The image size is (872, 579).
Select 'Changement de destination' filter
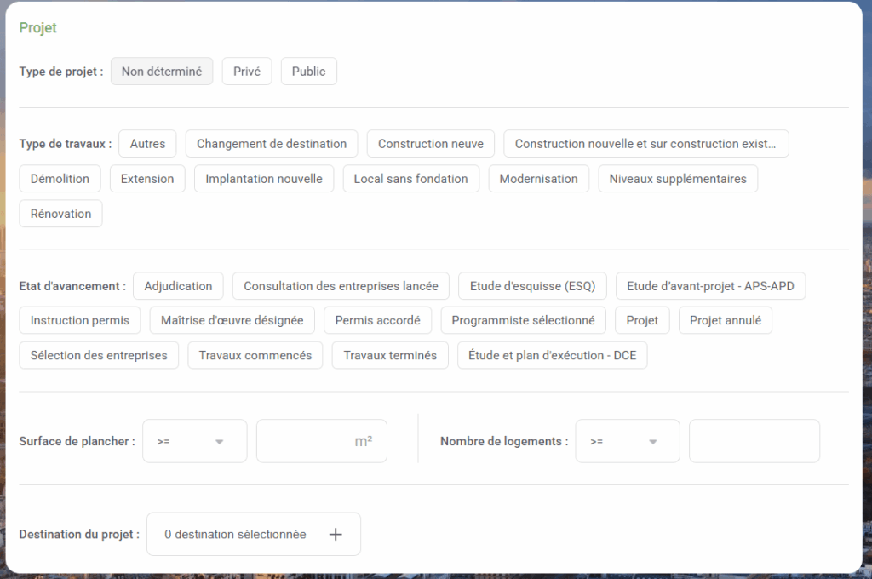pos(272,144)
